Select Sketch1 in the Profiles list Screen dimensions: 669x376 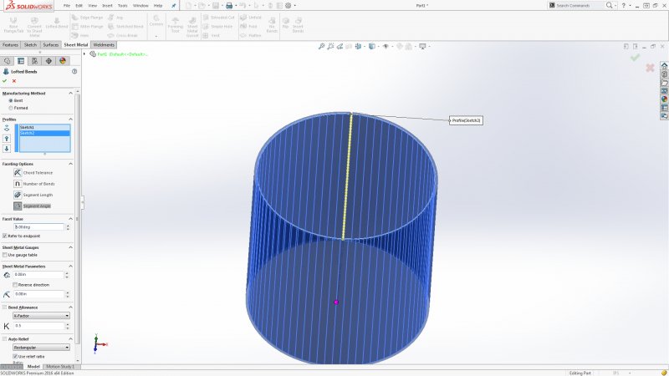pos(42,127)
